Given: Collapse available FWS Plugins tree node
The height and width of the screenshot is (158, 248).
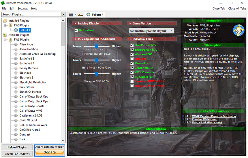Looking at the screenshot, I should (x=5, y=39).
